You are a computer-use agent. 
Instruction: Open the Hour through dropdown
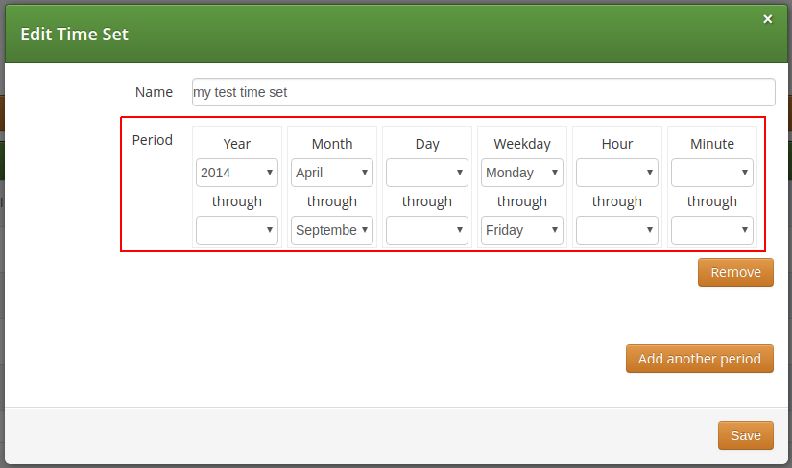click(x=616, y=230)
